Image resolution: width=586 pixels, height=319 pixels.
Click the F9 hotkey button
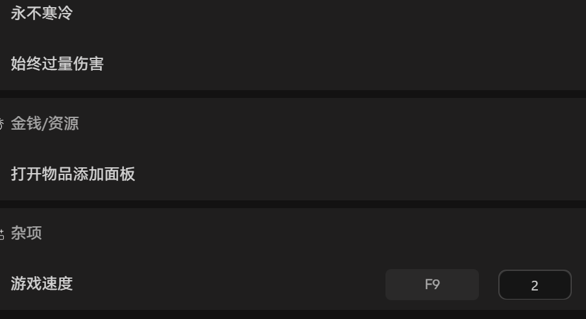tap(432, 285)
